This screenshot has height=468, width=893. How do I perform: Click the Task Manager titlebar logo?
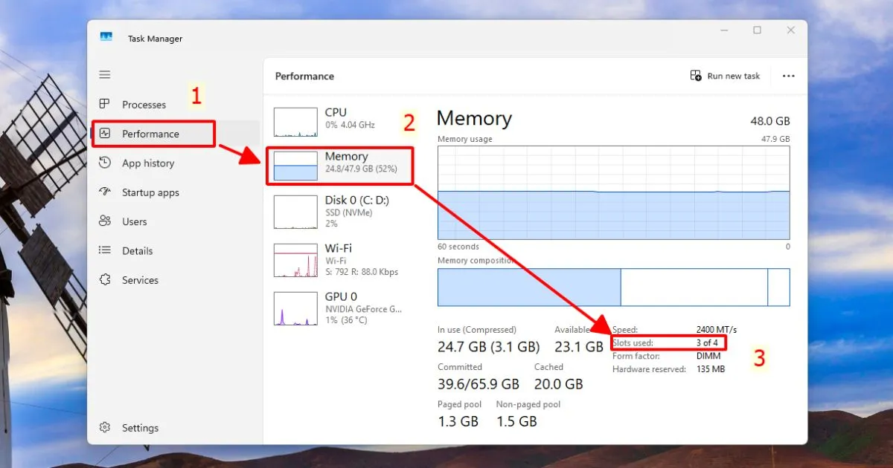pyautogui.click(x=105, y=34)
